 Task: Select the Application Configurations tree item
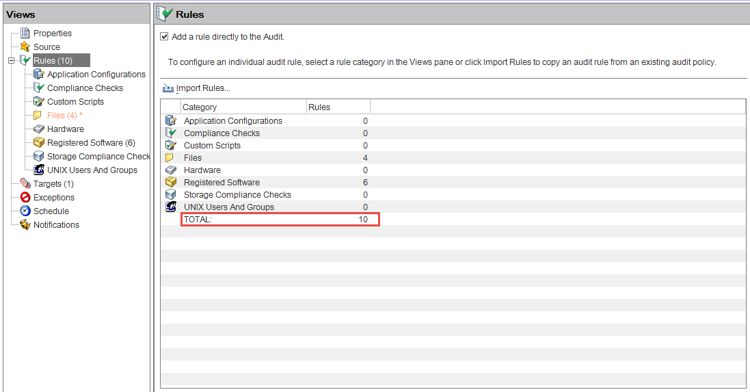click(x=96, y=74)
